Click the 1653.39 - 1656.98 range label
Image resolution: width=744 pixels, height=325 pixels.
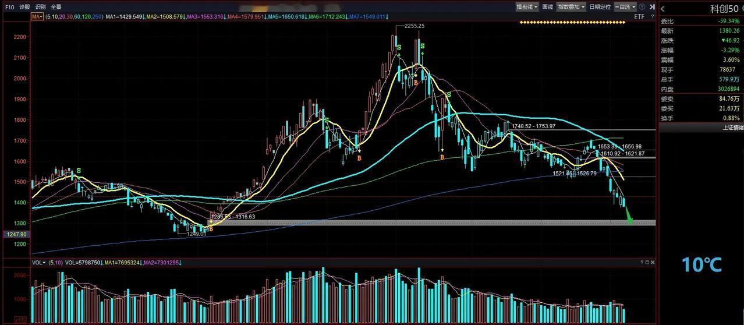(619, 146)
